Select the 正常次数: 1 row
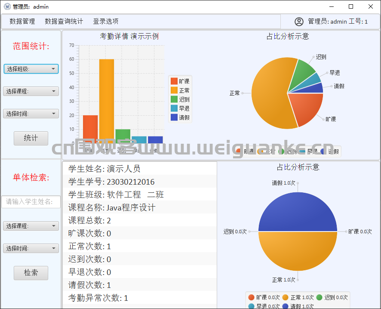This screenshot has width=381, height=309. tap(140, 246)
